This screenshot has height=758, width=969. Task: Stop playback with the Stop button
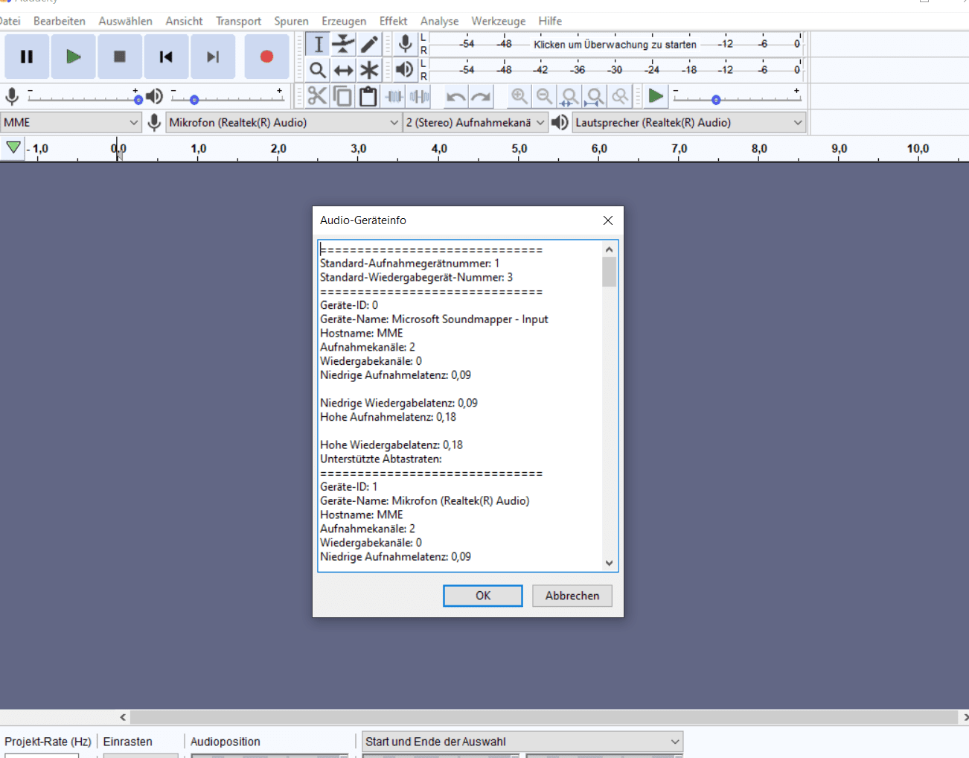tap(119, 57)
